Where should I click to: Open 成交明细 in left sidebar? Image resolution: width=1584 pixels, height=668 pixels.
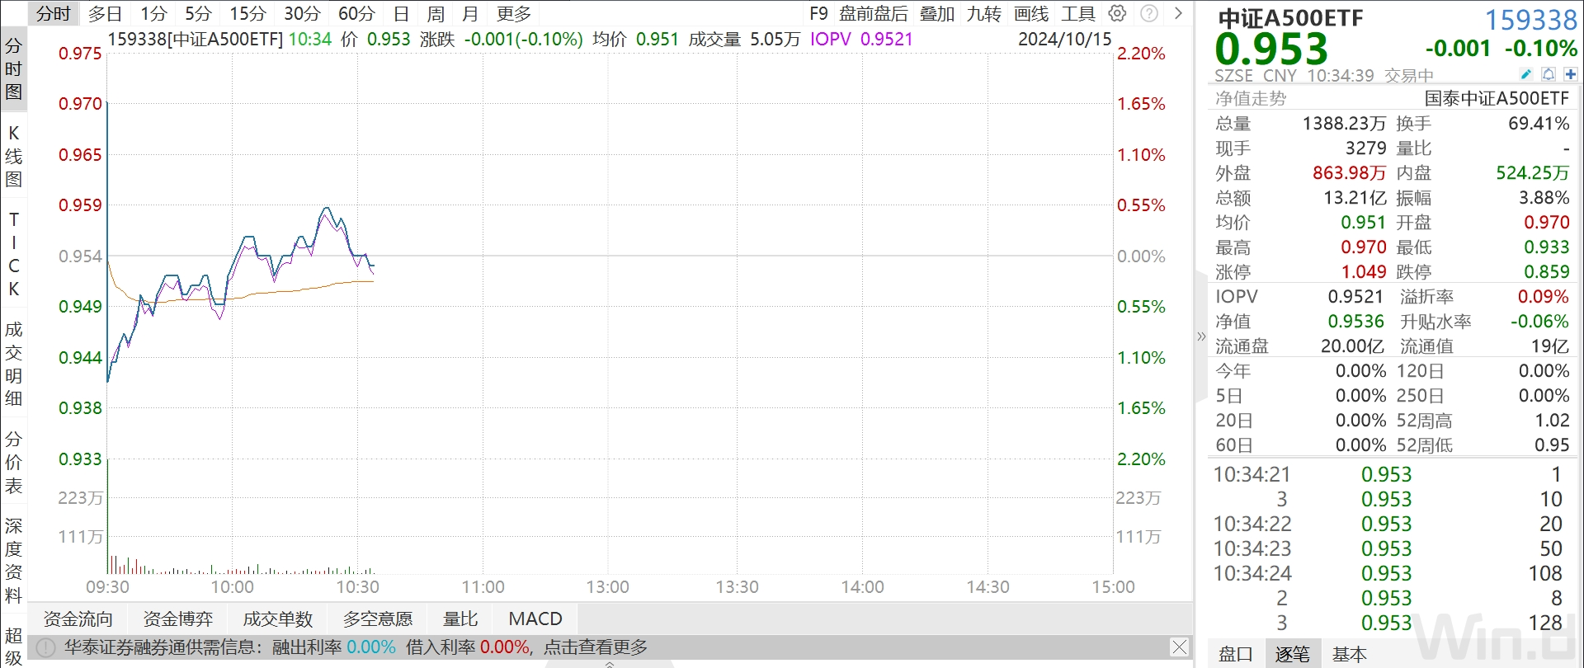tap(13, 364)
